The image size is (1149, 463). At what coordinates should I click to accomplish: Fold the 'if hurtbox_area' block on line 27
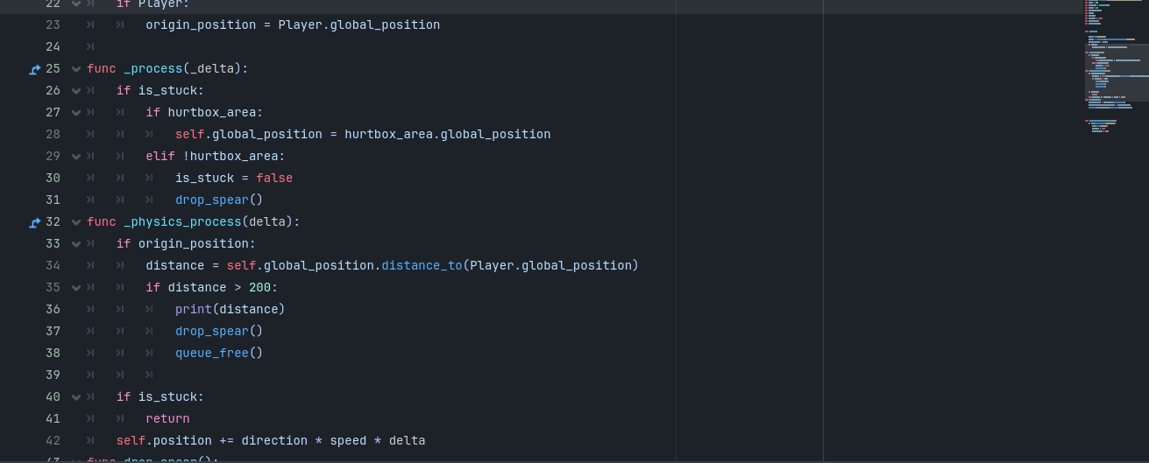pos(76,113)
